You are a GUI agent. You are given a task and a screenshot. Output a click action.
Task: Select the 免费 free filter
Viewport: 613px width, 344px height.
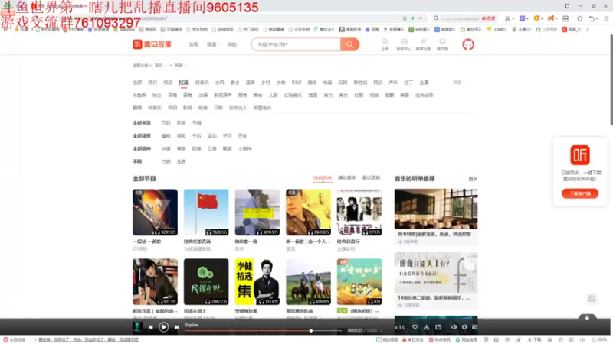pyautogui.click(x=181, y=161)
